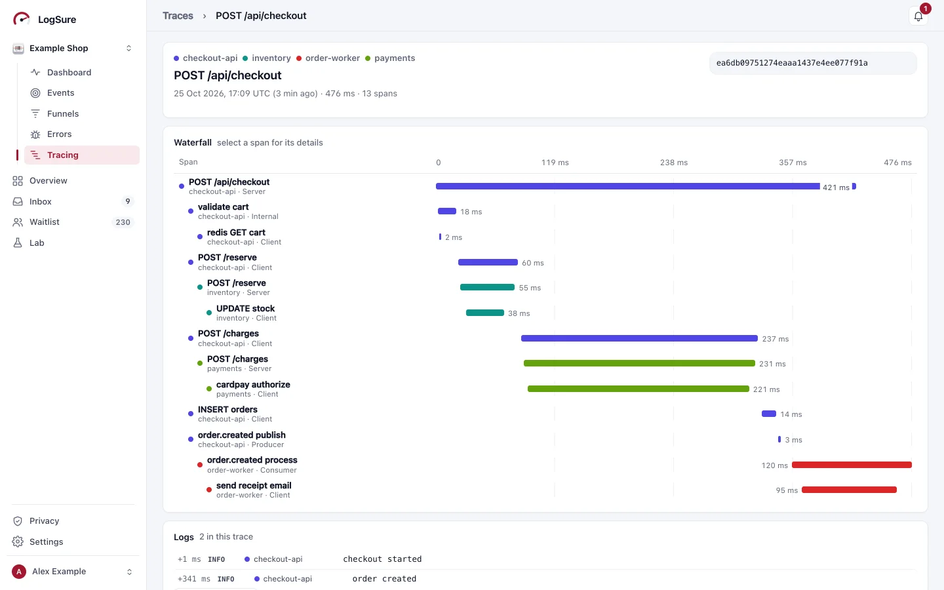Select the UPDATE stock span
This screenshot has width=944, height=590.
[545, 313]
